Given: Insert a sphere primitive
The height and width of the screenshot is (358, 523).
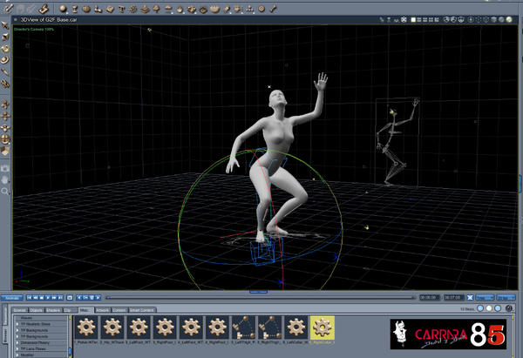Looking at the screenshot, I should pos(63,9).
